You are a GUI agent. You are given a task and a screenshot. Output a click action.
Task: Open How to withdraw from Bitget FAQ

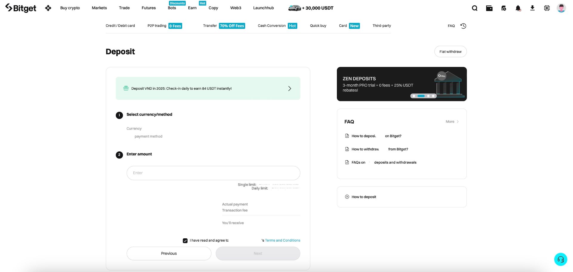coord(380,149)
